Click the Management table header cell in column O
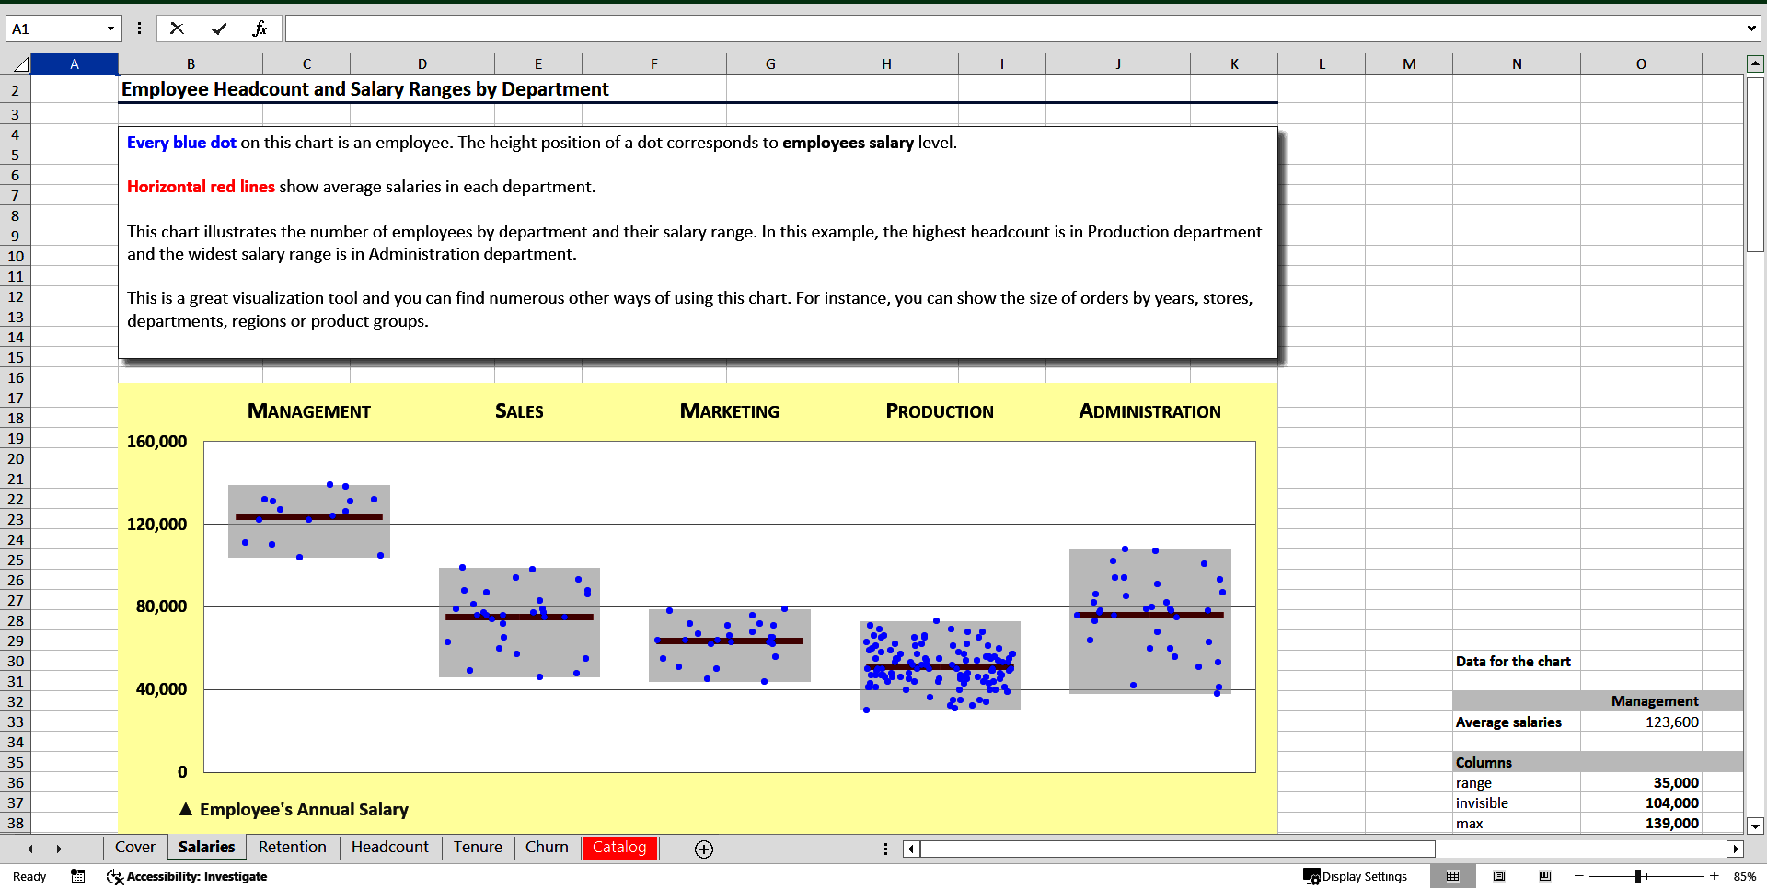 click(x=1641, y=700)
